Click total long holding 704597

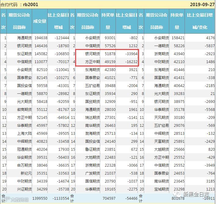(109, 198)
